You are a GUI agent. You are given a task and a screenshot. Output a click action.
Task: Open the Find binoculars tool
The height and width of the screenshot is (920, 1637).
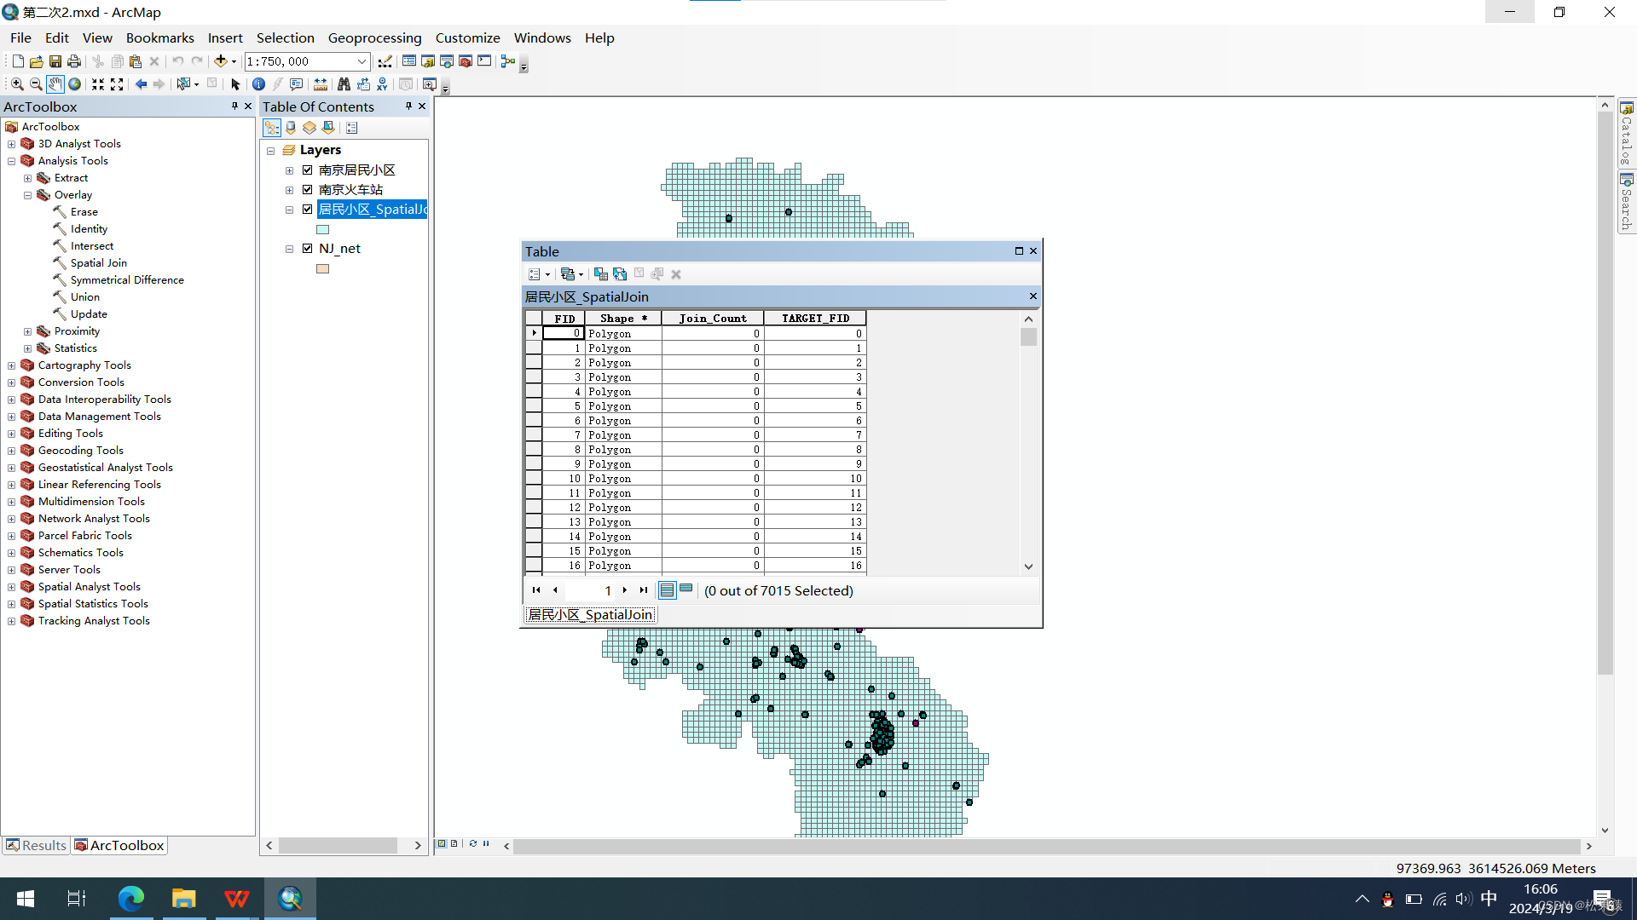[x=344, y=84]
